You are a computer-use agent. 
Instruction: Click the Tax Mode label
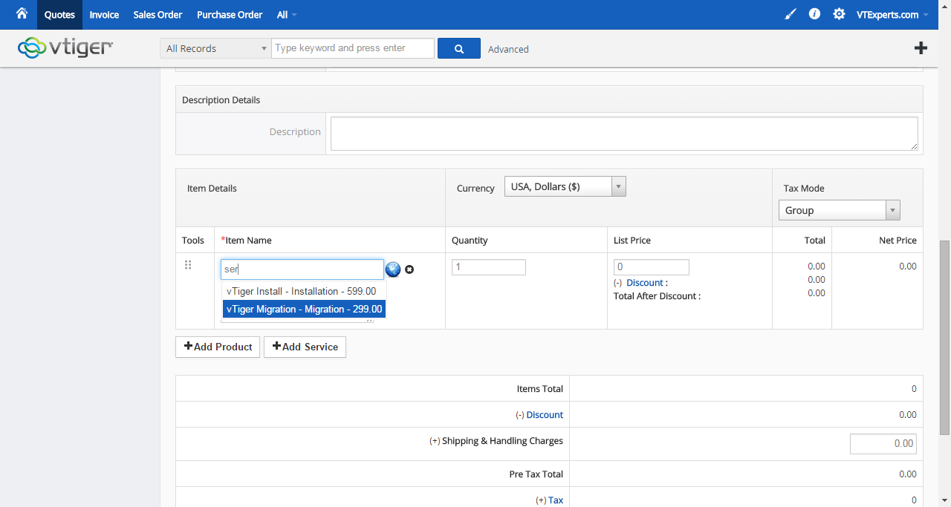[x=804, y=189]
